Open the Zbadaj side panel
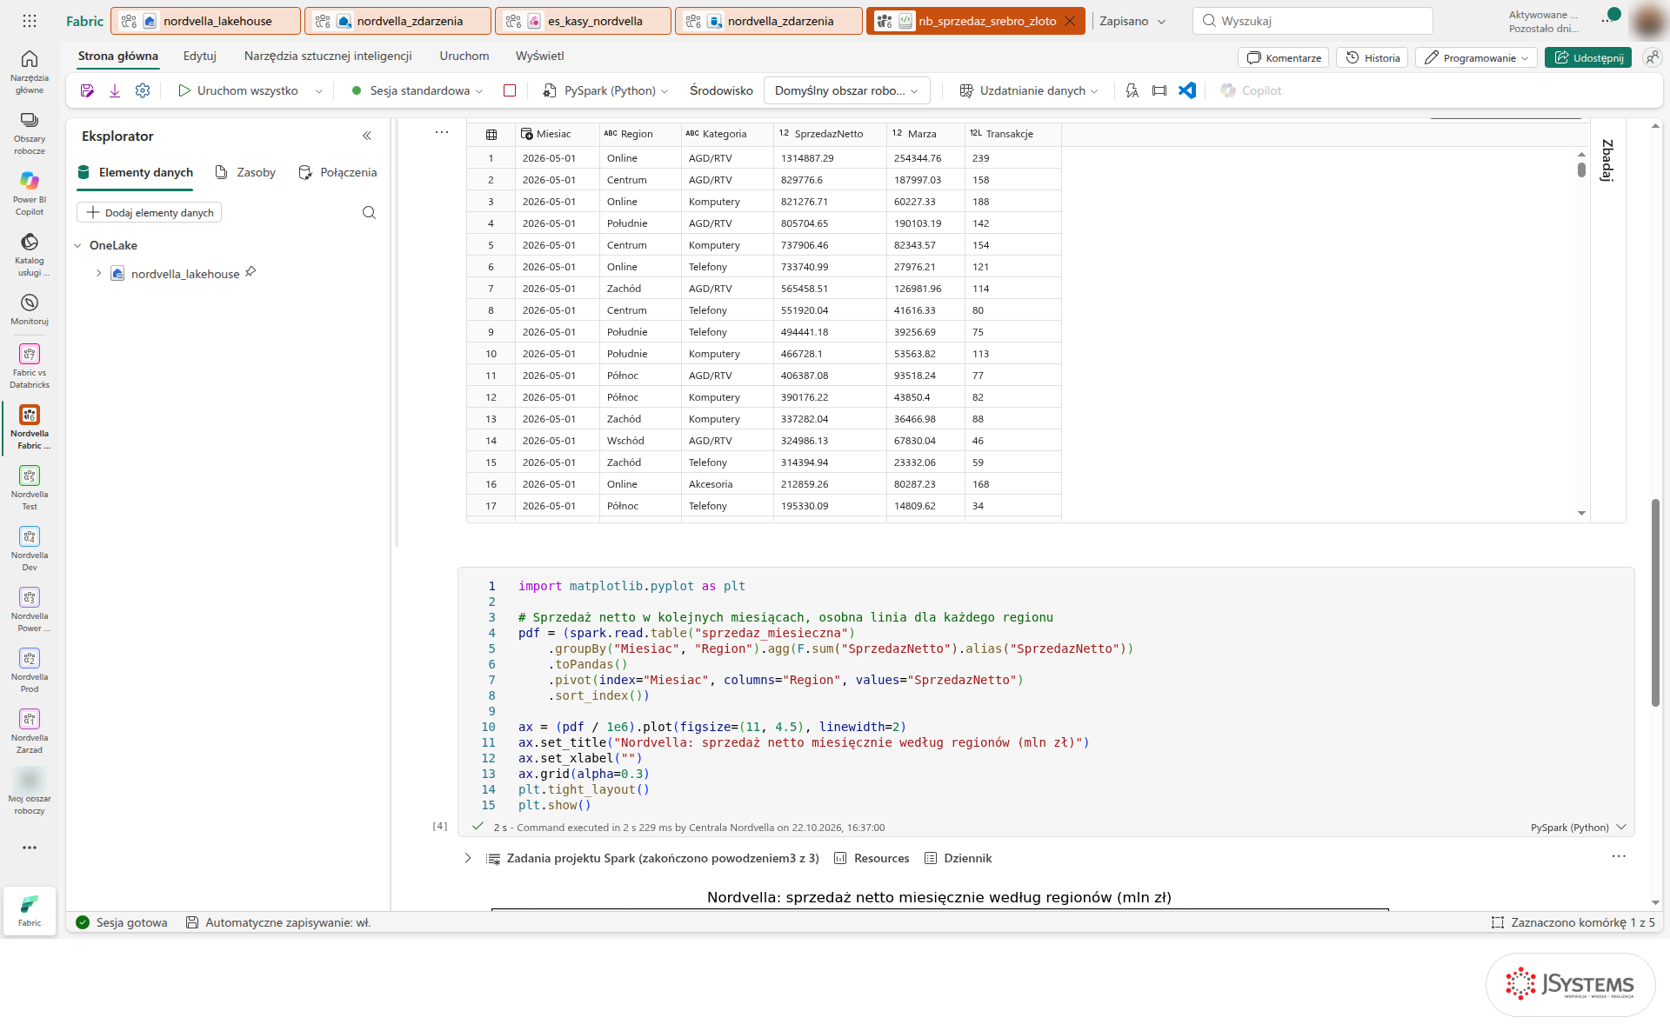 coord(1607,160)
